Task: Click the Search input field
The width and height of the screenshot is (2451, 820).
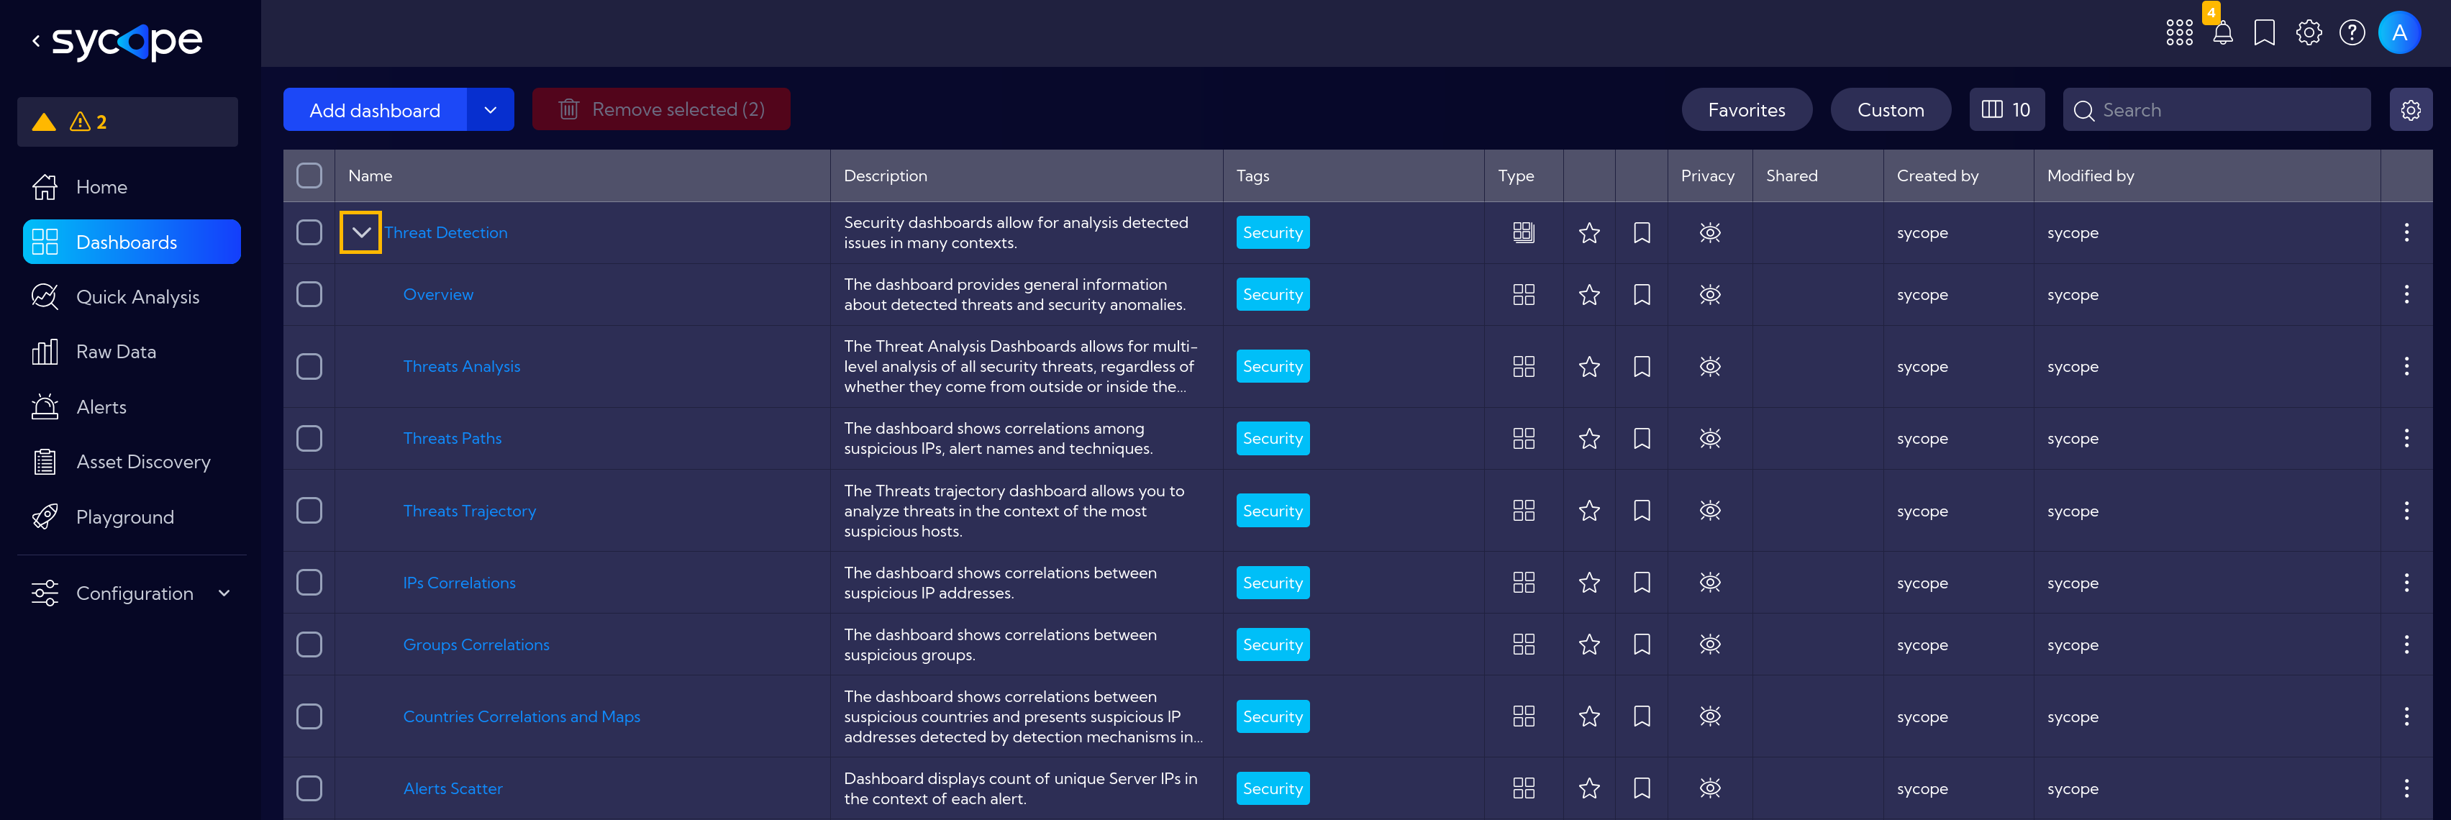Action: 2216,110
